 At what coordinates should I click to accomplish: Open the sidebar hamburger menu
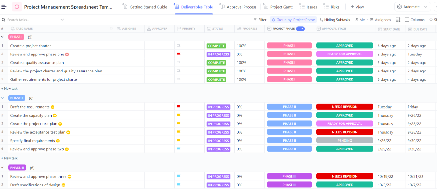4,7
